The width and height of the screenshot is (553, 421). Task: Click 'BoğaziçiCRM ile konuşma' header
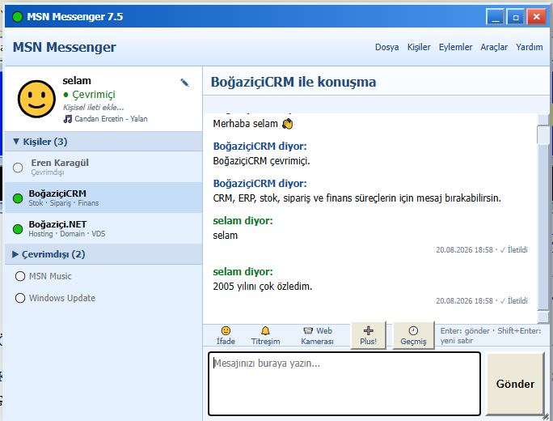click(293, 82)
